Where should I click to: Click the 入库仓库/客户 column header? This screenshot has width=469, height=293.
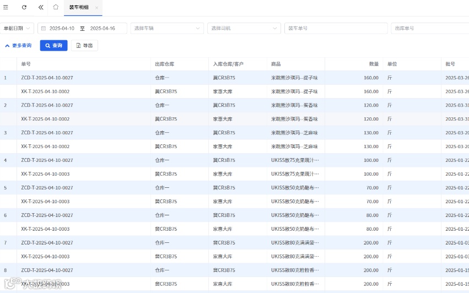[228, 64]
